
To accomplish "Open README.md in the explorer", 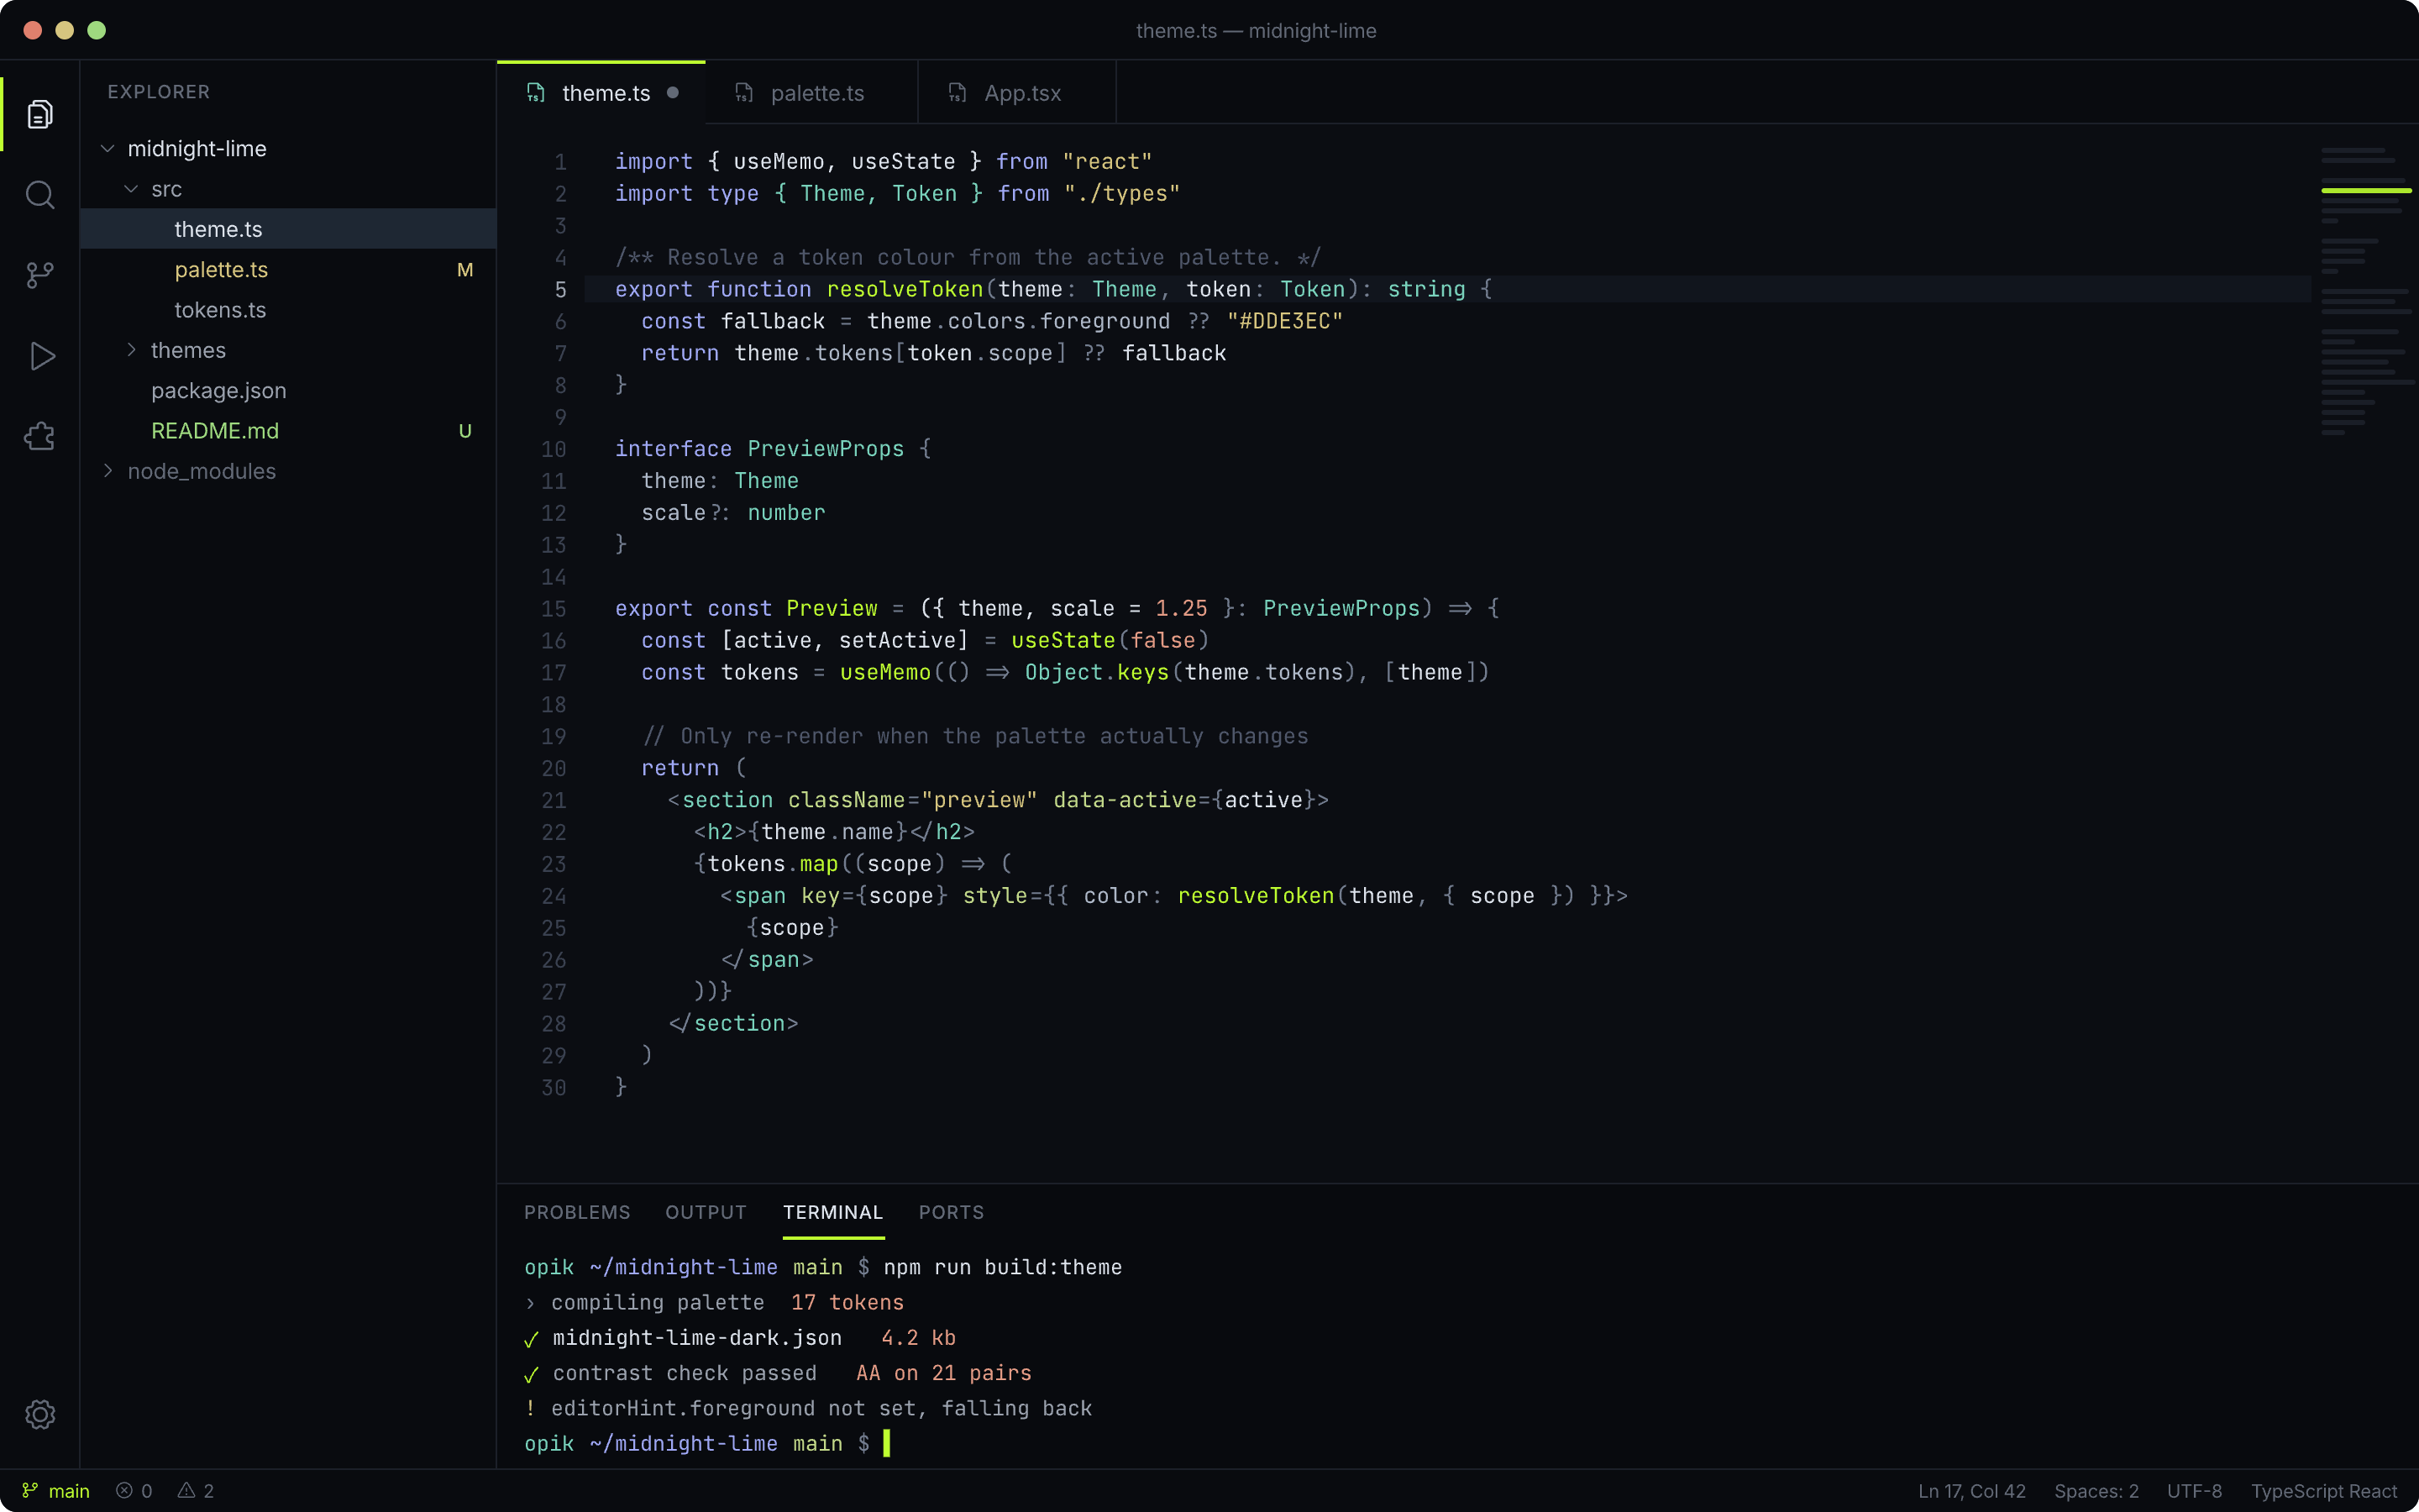I will click(x=288, y=431).
